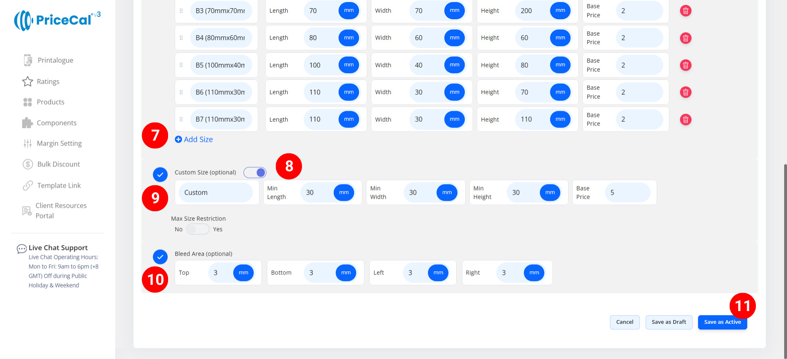Delete the B5 size row
Image resolution: width=787 pixels, height=359 pixels.
point(685,65)
